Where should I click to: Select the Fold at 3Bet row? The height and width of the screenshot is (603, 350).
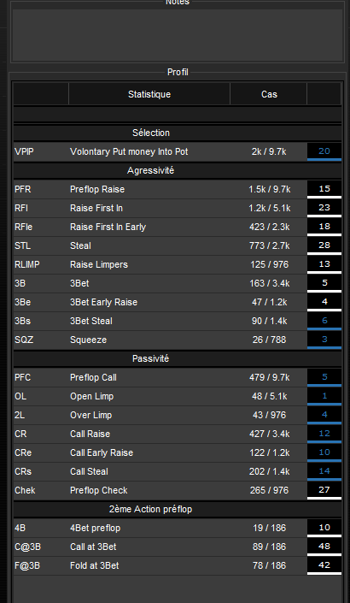pos(178,565)
